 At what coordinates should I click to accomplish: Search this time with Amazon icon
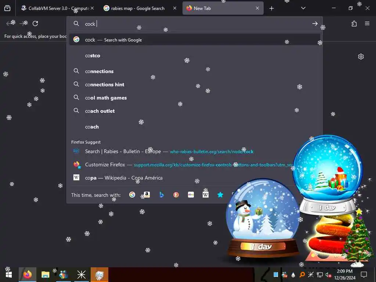coord(147,195)
